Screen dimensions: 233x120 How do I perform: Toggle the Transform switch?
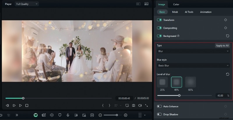[x=159, y=20]
